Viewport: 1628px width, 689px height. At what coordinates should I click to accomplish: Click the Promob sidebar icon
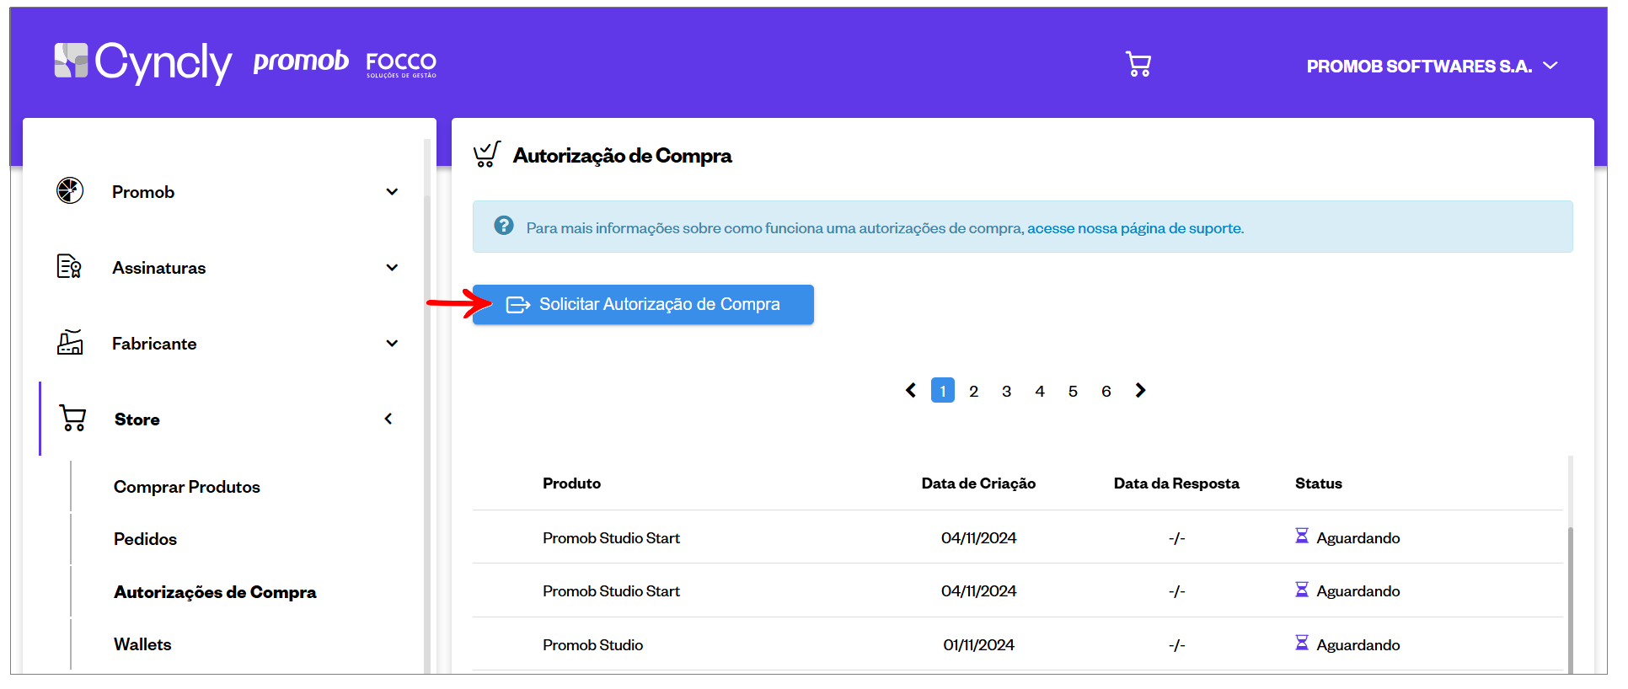(x=70, y=190)
